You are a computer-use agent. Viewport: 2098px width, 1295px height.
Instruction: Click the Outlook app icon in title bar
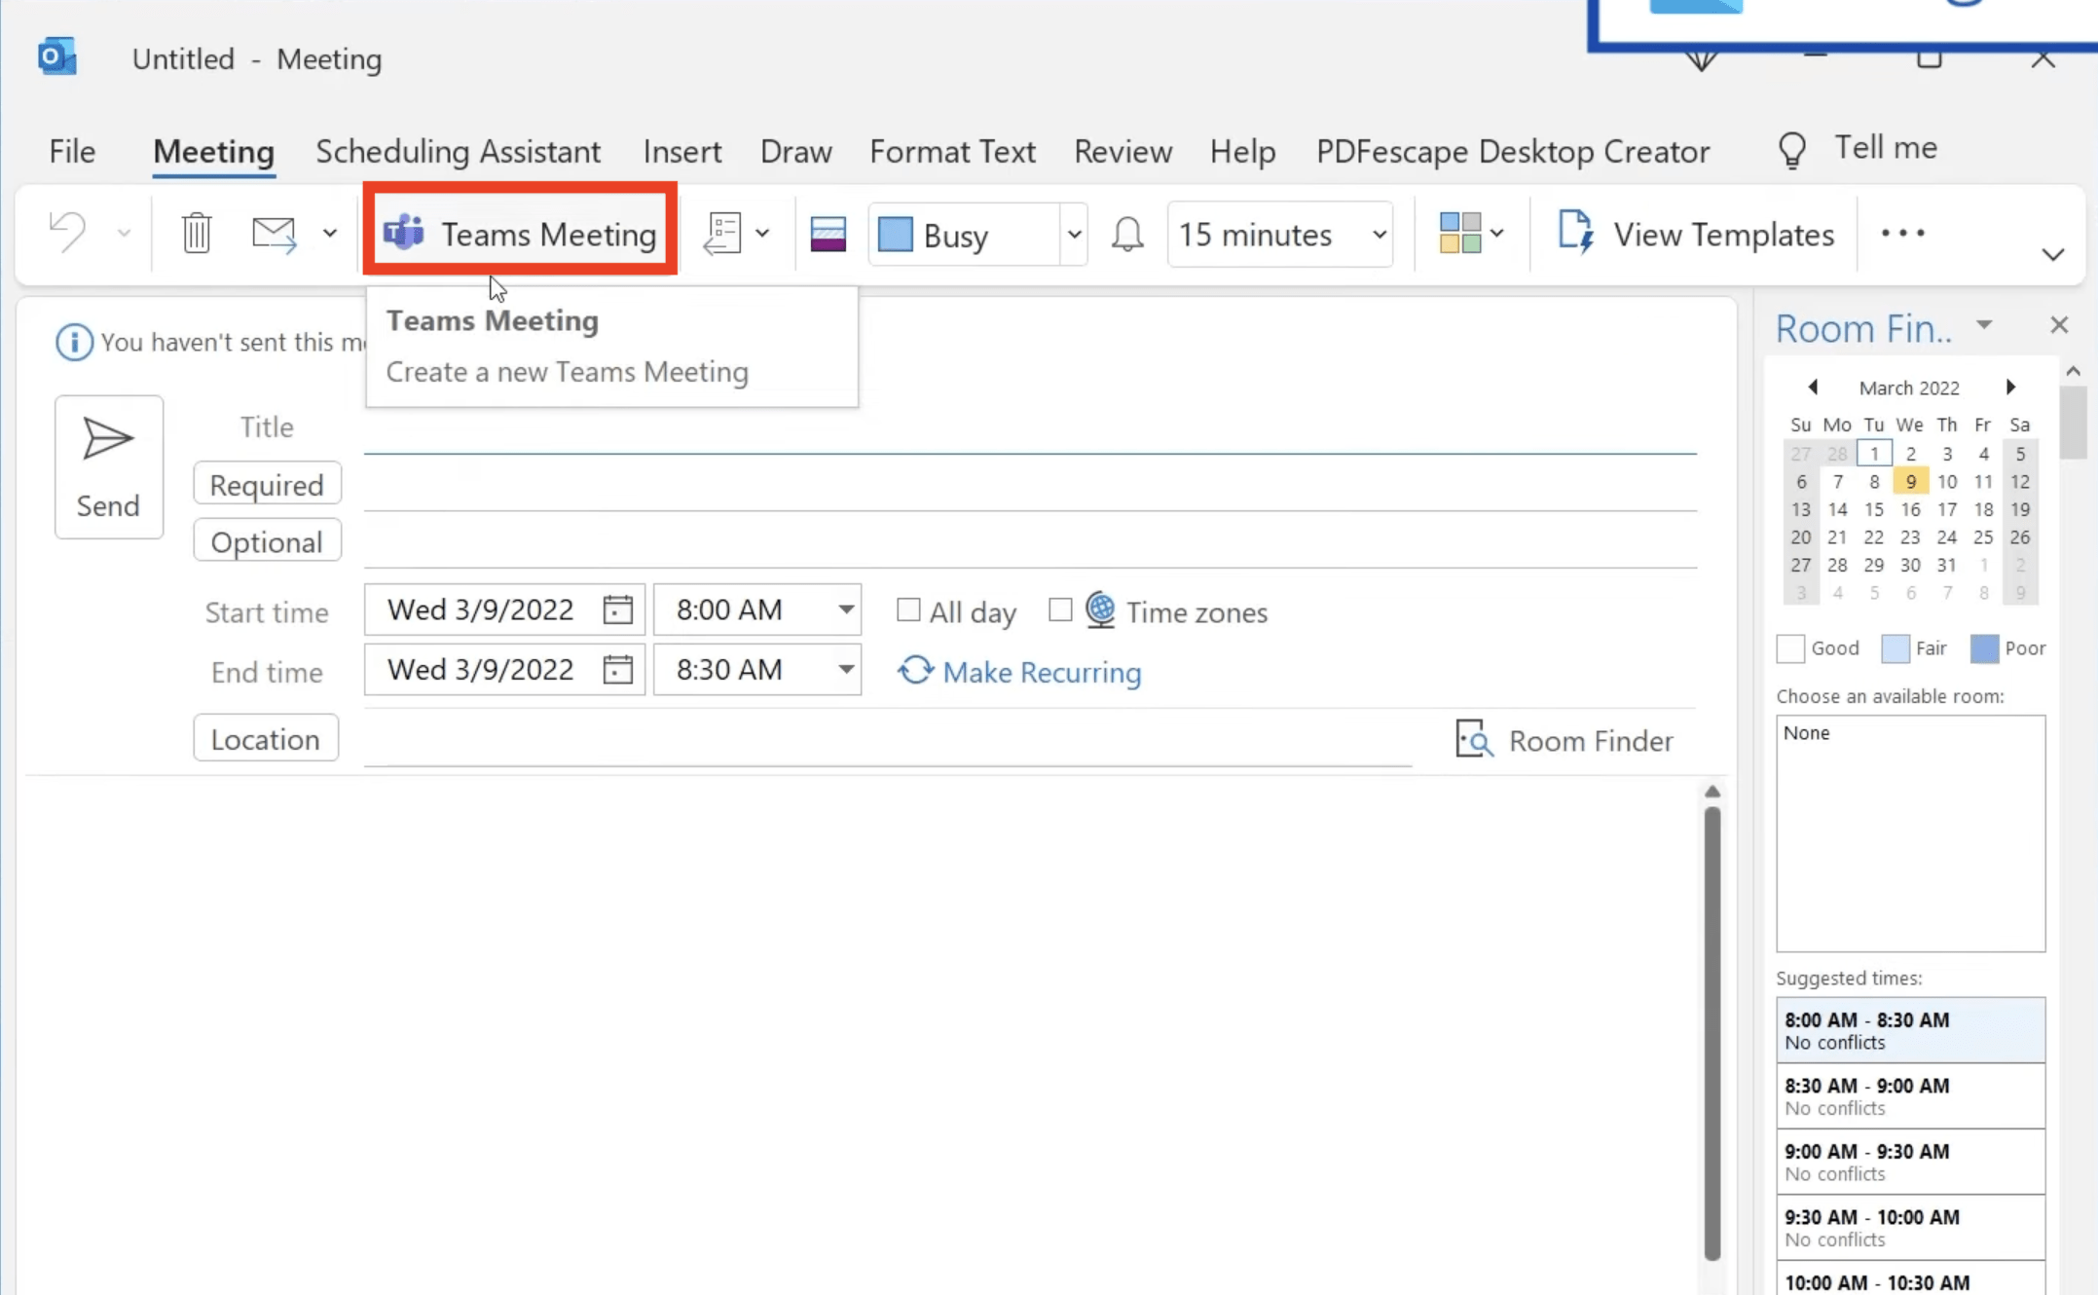tap(57, 56)
